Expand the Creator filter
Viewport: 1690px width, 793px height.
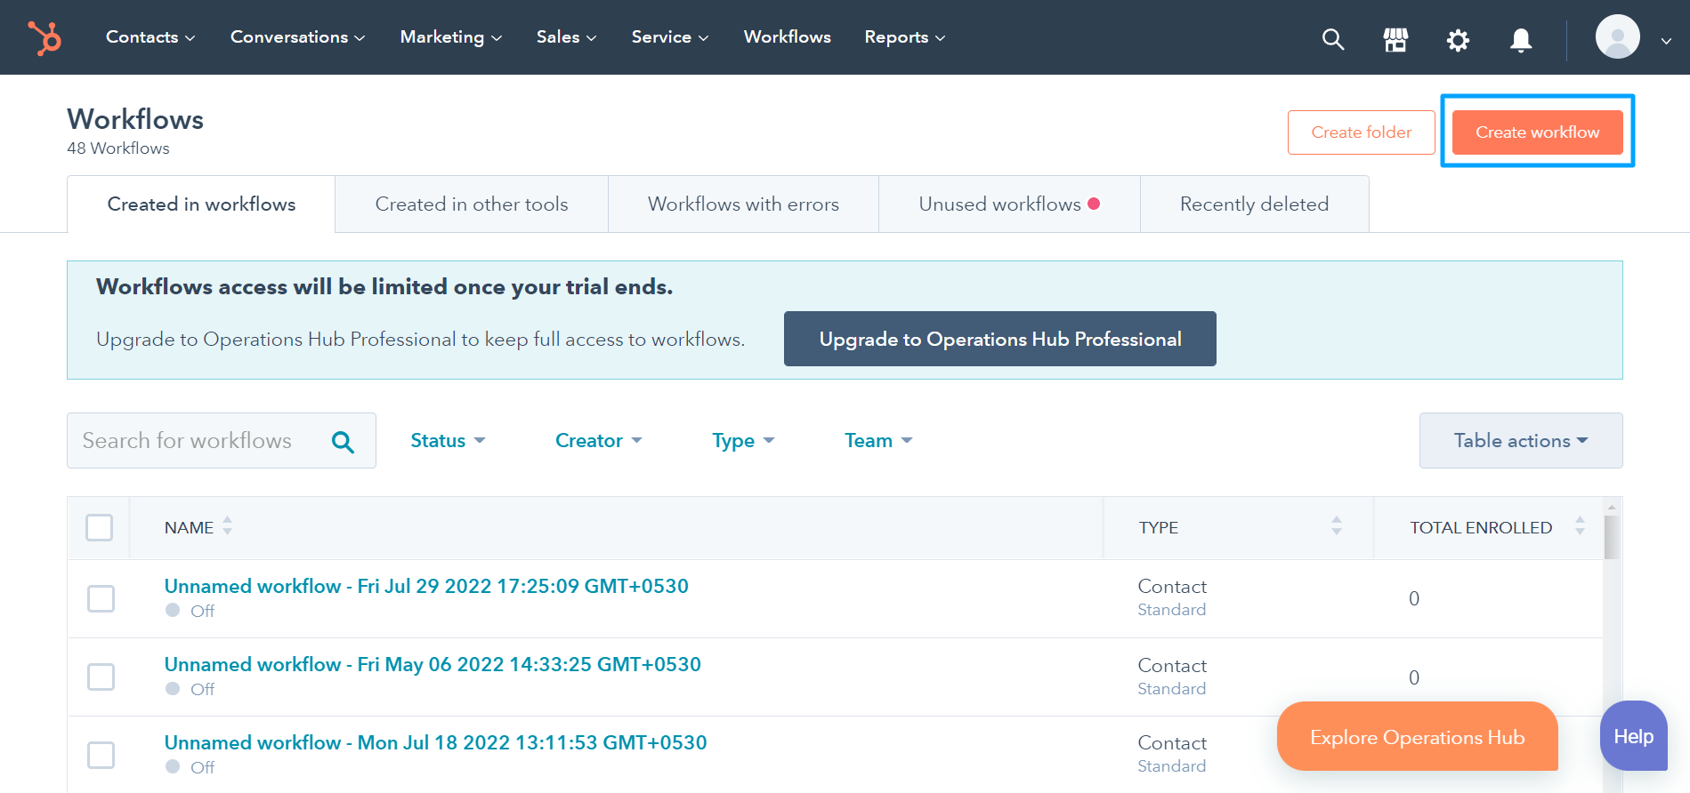tap(599, 441)
